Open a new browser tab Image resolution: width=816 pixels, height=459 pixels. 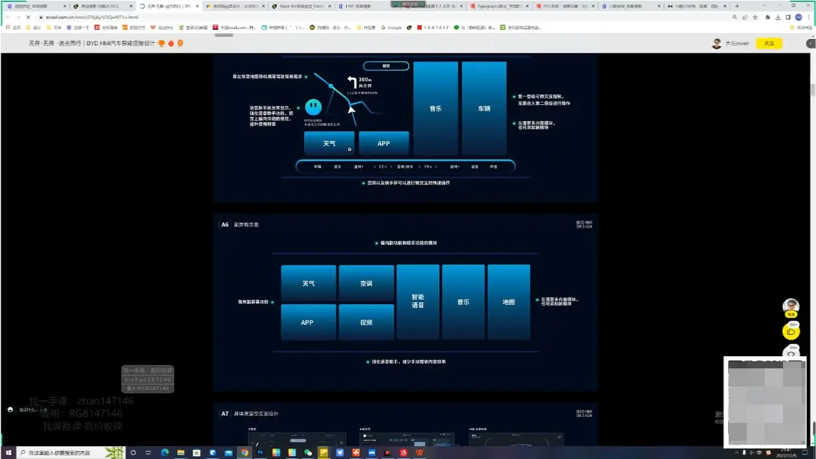click(736, 6)
